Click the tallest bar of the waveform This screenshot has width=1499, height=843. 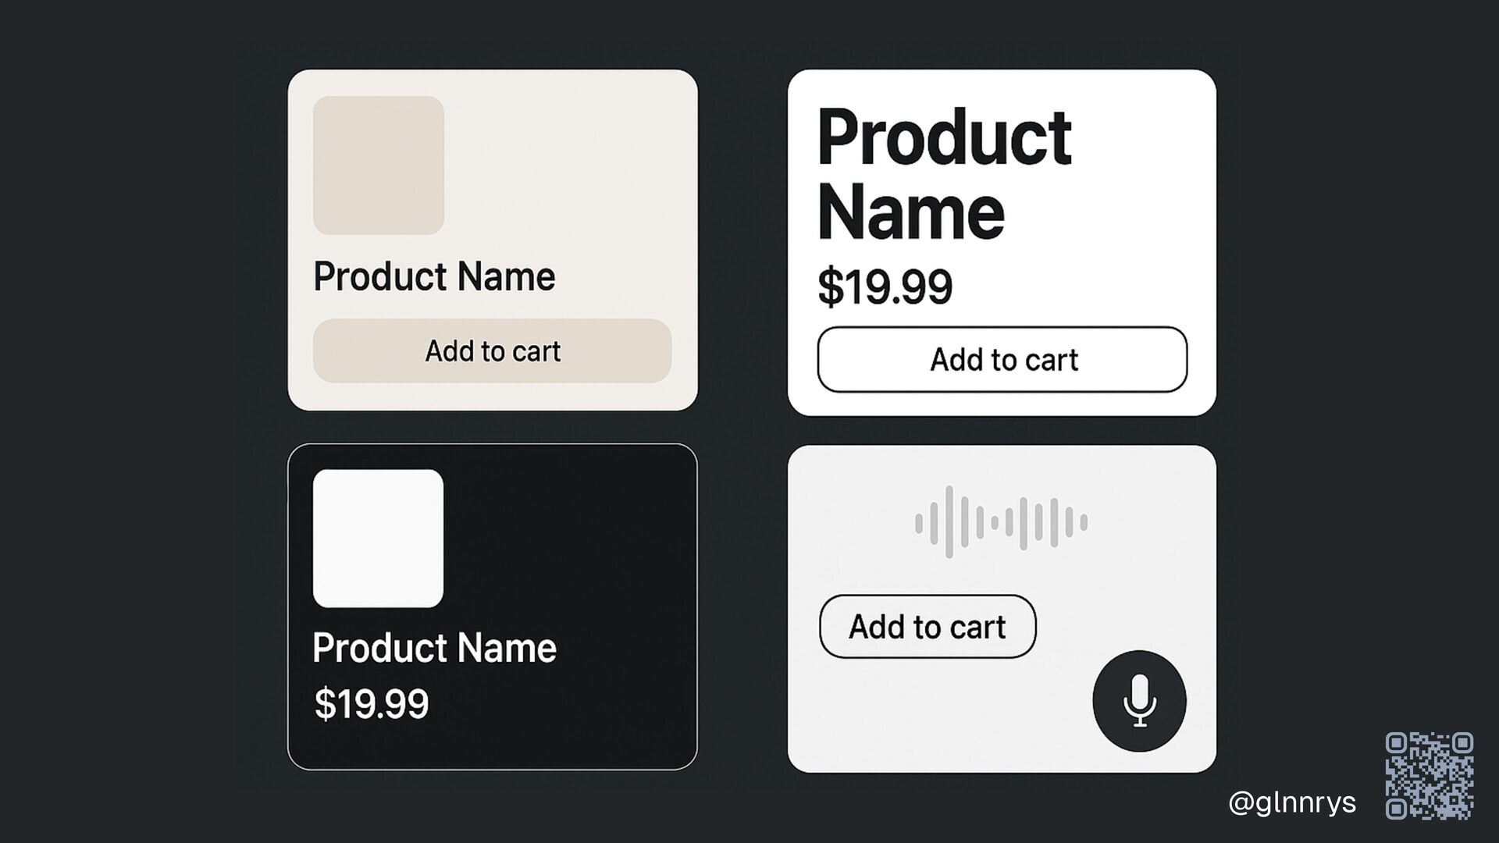(949, 522)
